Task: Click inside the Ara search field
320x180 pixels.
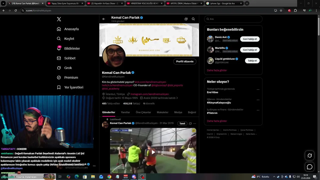Action: click(x=233, y=19)
